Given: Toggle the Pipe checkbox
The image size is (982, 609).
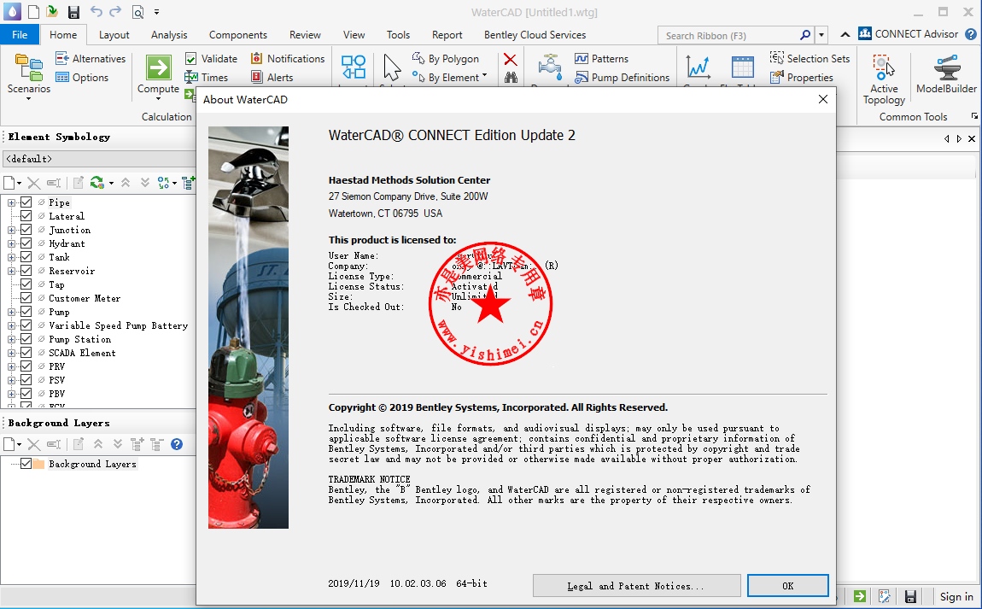Looking at the screenshot, I should tap(26, 202).
